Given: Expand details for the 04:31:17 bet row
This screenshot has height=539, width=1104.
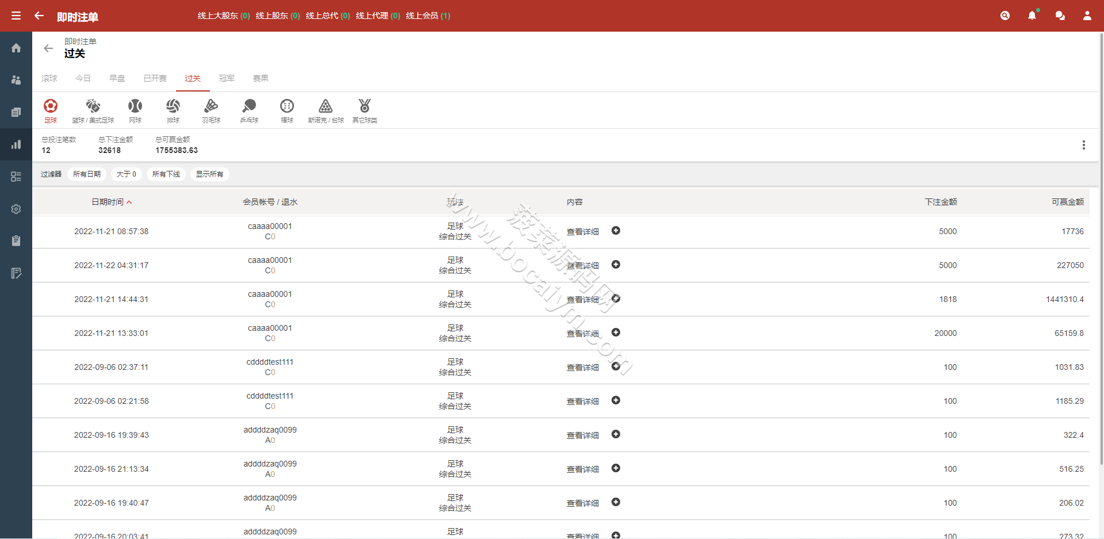Looking at the screenshot, I should tap(616, 265).
